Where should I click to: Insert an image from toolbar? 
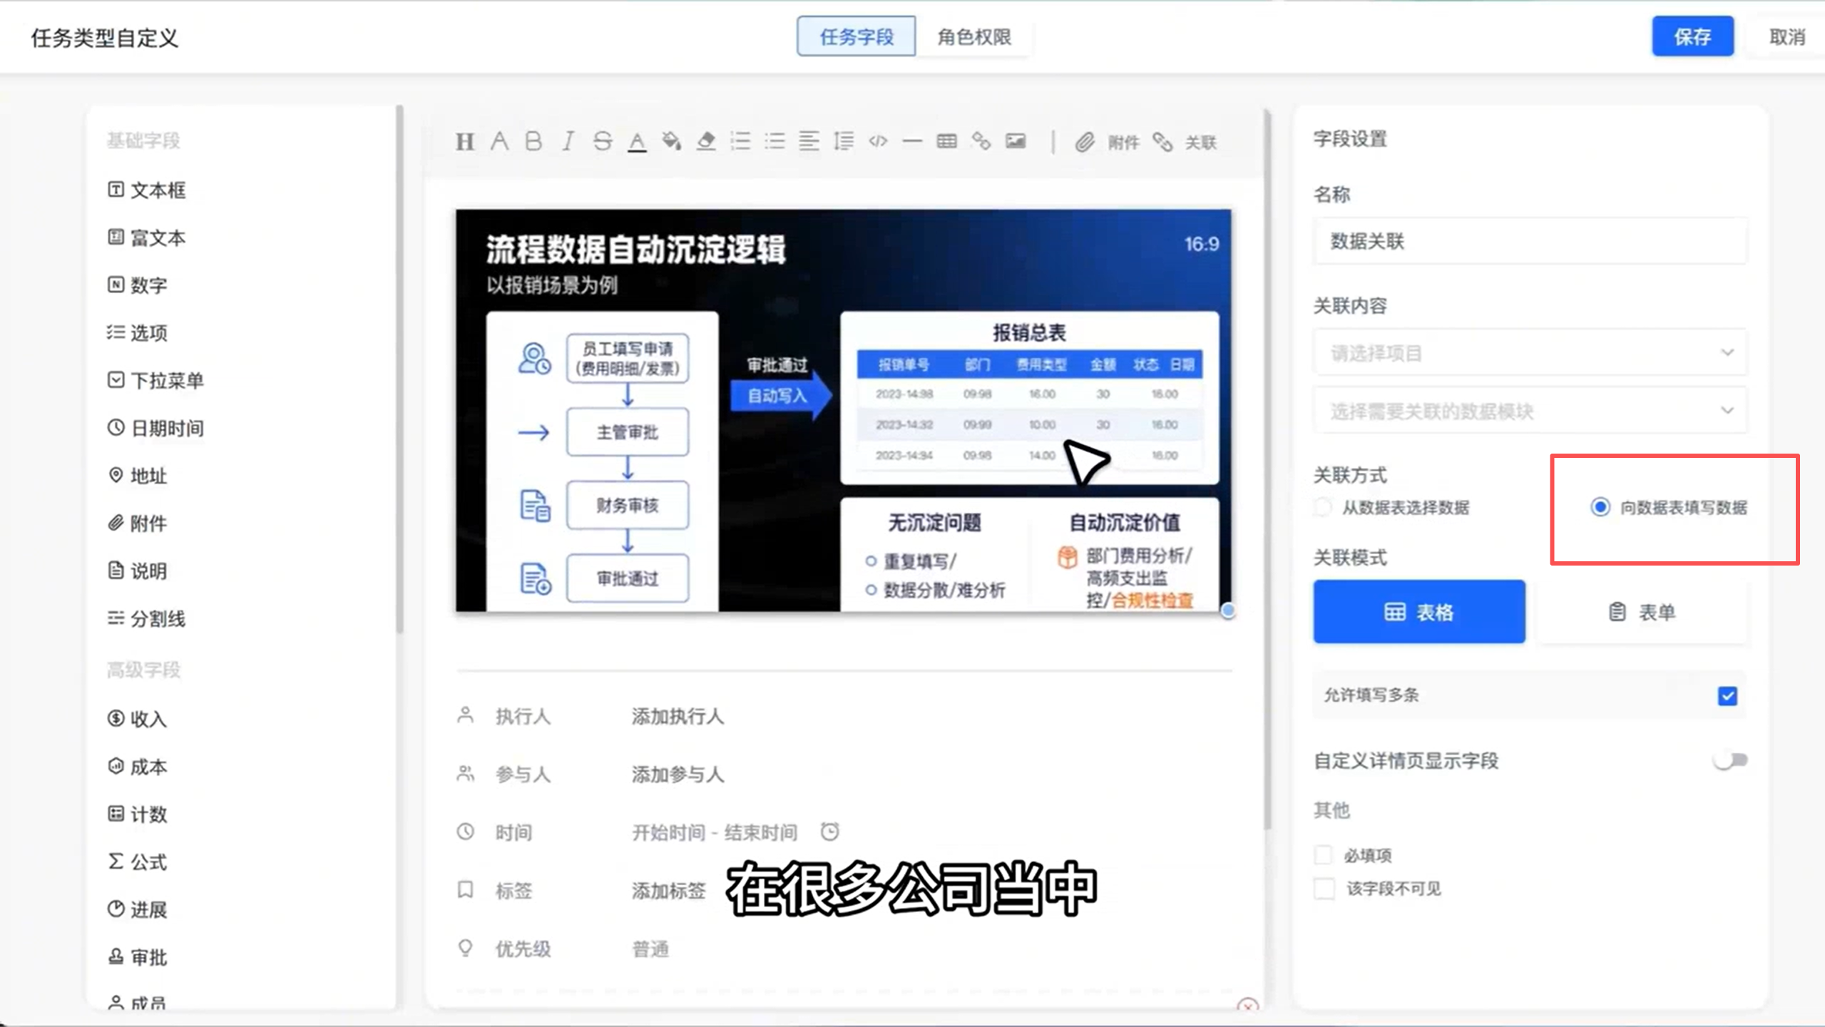coord(1016,141)
